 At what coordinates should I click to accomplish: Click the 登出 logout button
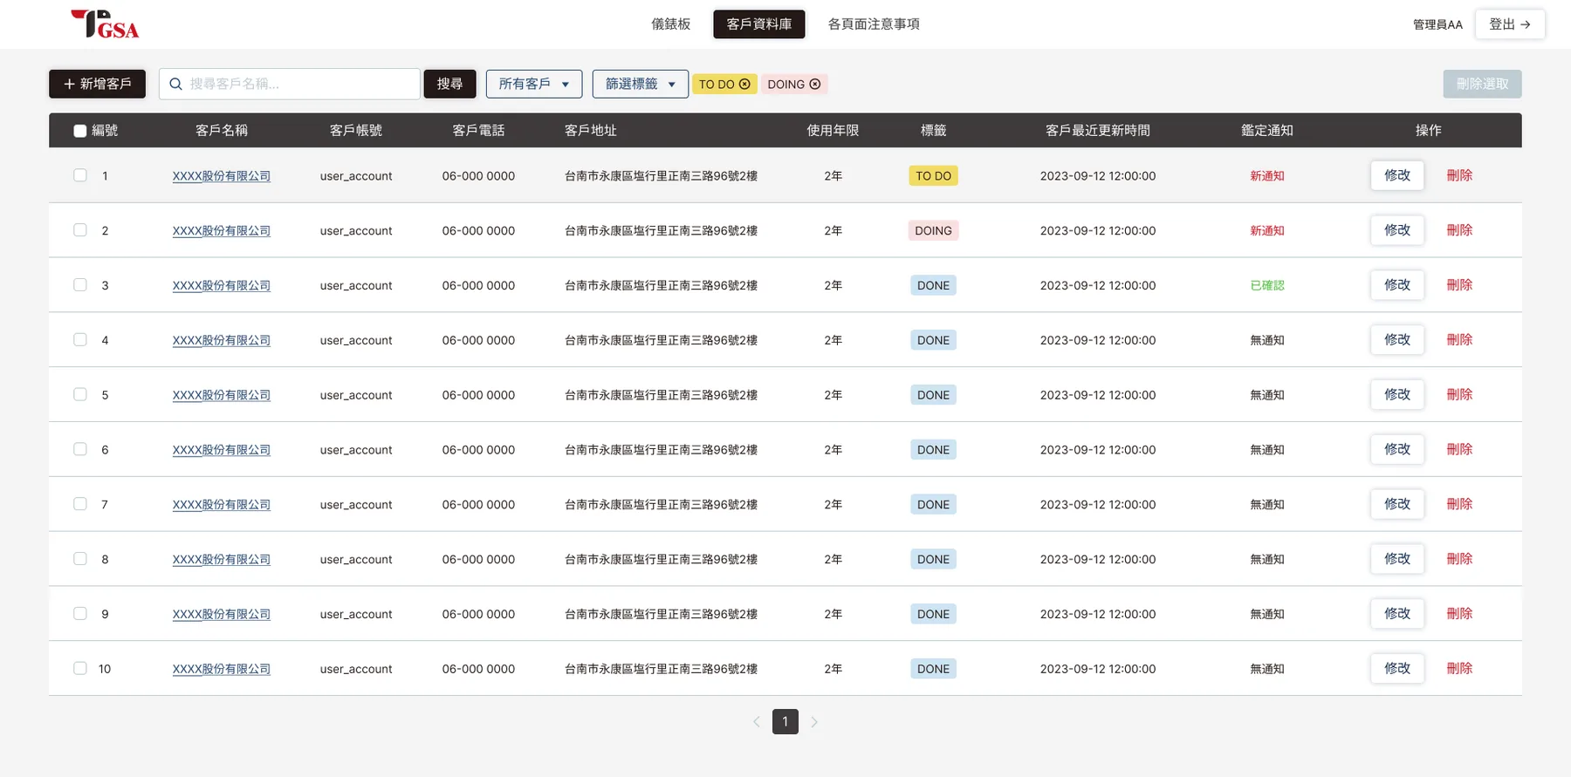pos(1510,24)
